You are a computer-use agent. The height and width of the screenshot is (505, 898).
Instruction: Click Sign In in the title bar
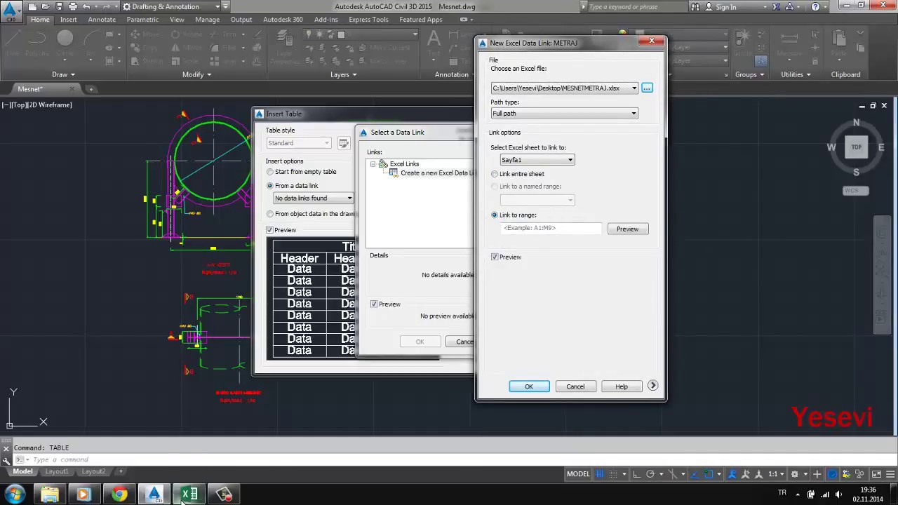[x=726, y=7]
